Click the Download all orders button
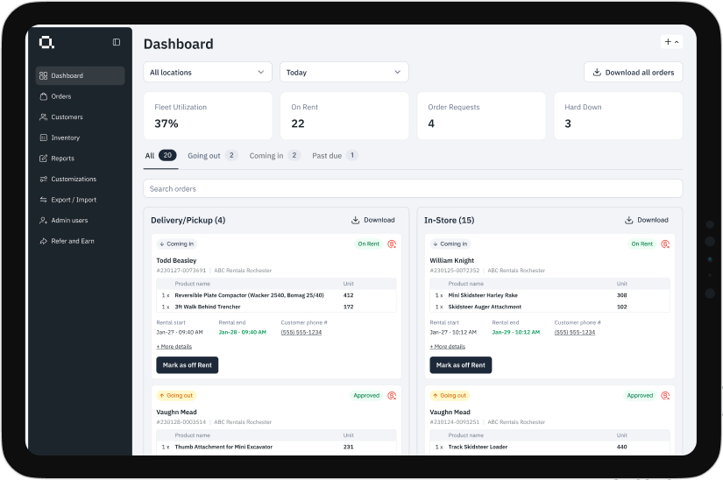This screenshot has height=480, width=723. 633,73
